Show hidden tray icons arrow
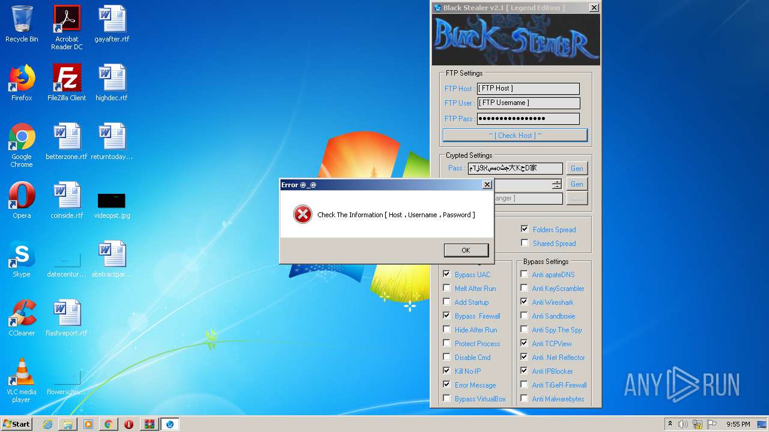The height and width of the screenshot is (432, 769). [670, 424]
